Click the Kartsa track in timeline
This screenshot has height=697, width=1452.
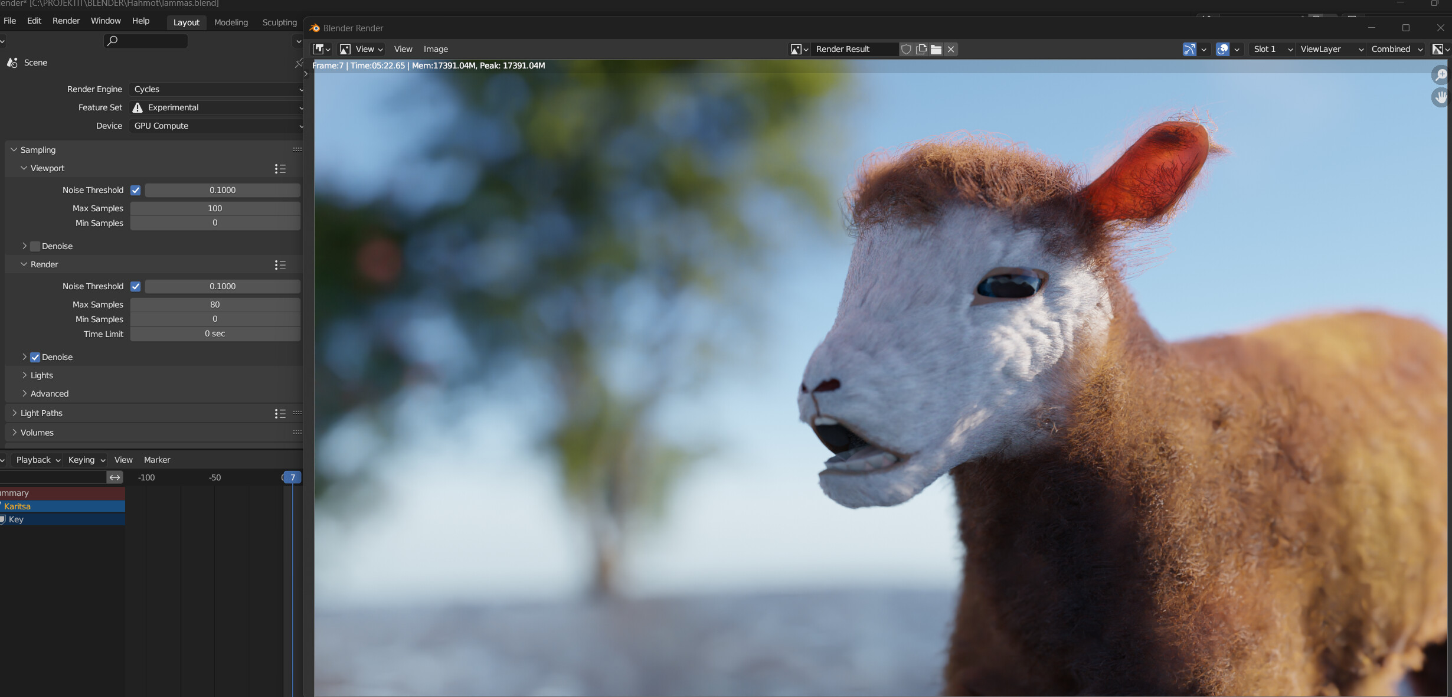click(x=62, y=505)
